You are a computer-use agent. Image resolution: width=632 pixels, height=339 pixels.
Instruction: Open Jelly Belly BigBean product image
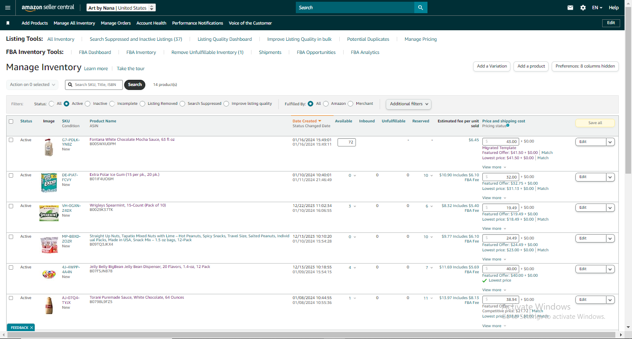[49, 275]
